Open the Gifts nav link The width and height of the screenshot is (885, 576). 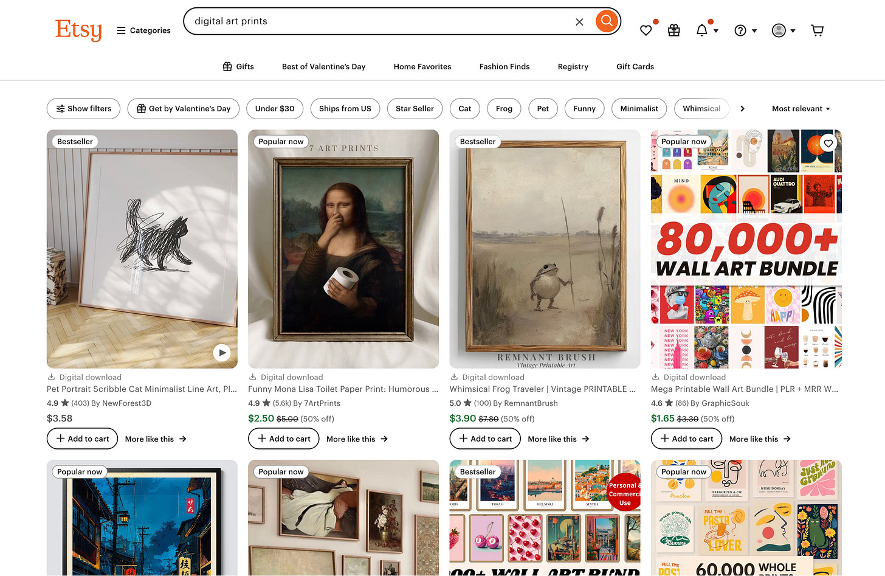238,66
